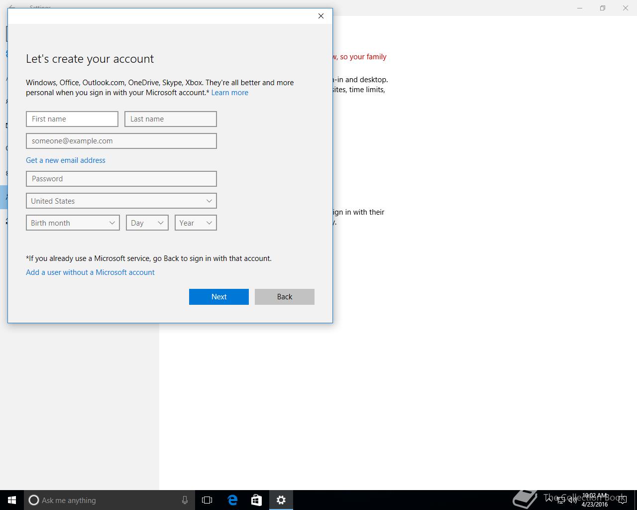Restore down the Settings window
The width and height of the screenshot is (637, 510).
(x=603, y=8)
